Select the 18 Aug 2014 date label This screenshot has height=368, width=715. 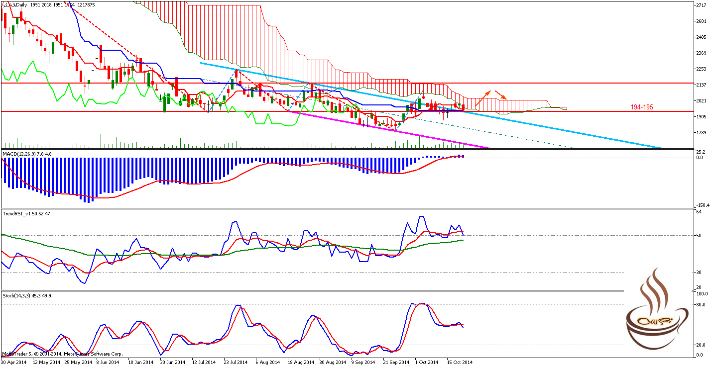(301, 363)
